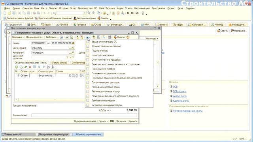Screen dimensions: 253x142
Task: Open the yellow Help icon in main toolbar
Action: click(x=104, y=13)
